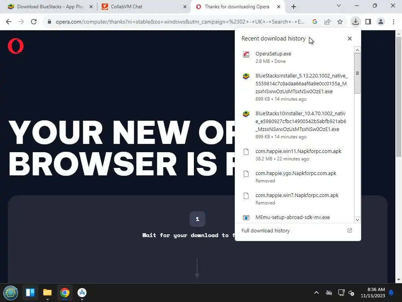Show hidden system tray icons

[x=316, y=293]
